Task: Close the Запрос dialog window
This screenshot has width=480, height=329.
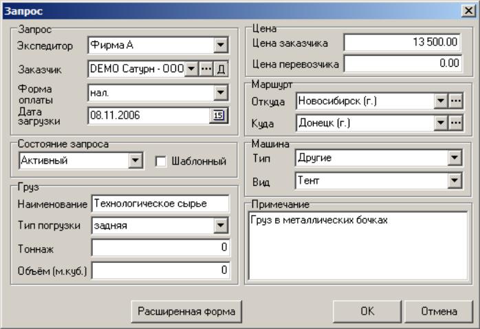Action: point(468,11)
